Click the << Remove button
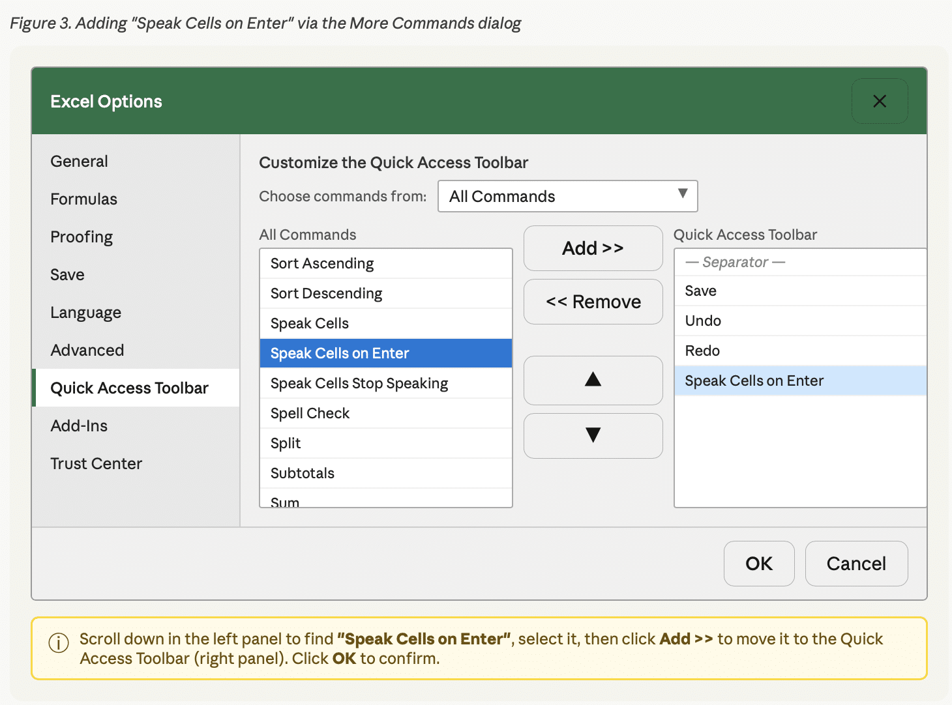The image size is (952, 705). [x=593, y=302]
